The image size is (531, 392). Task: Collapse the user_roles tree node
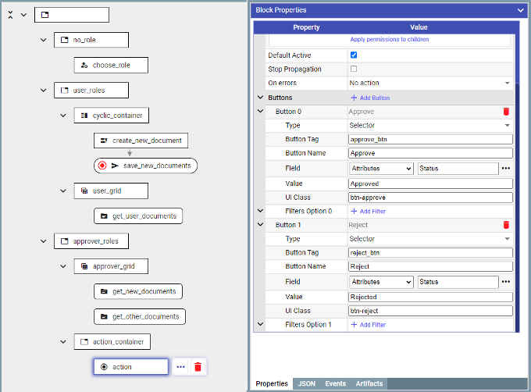coord(44,91)
